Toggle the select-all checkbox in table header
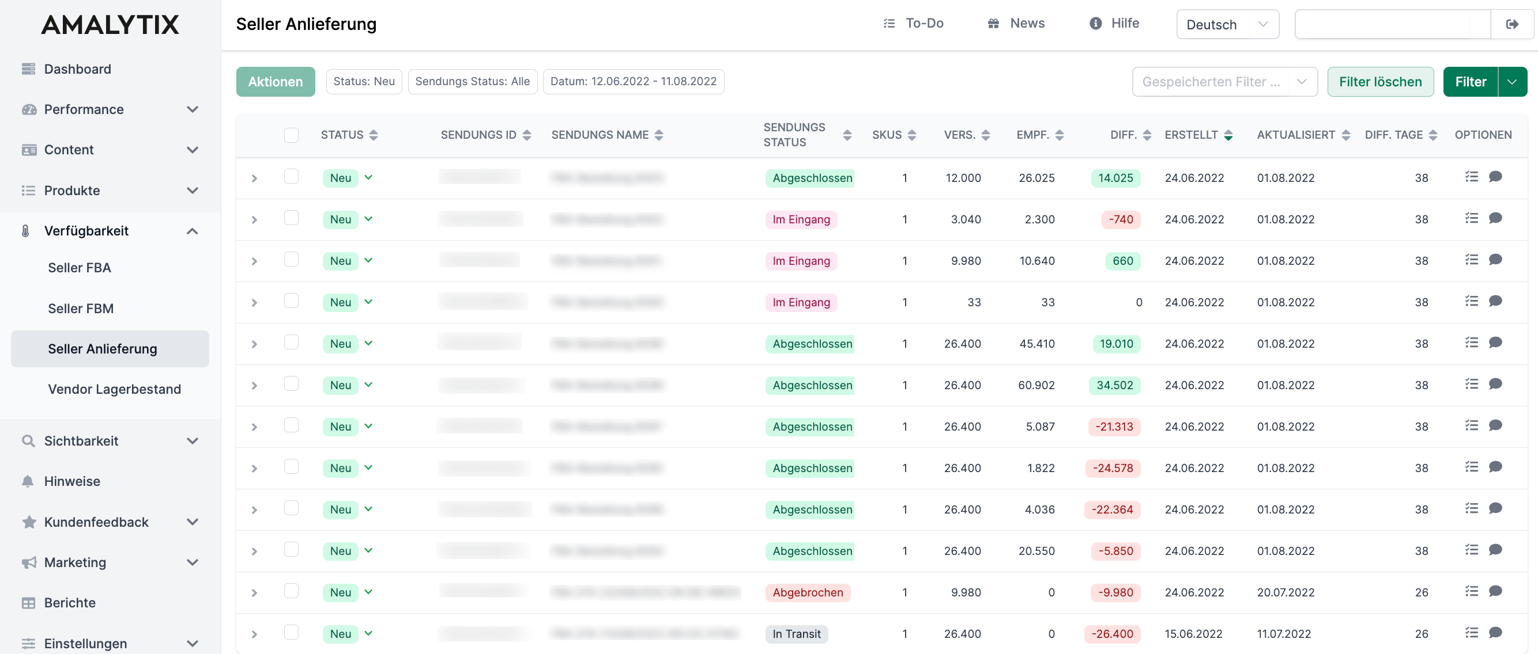1538x654 pixels. point(291,135)
